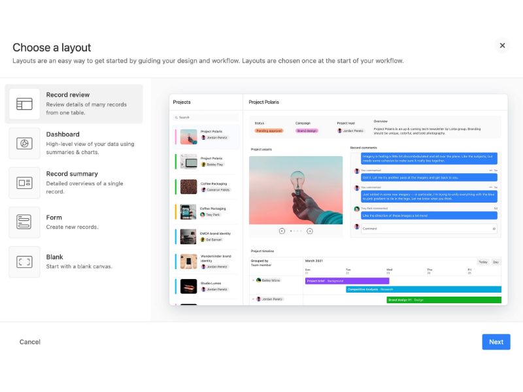The width and height of the screenshot is (523, 392).
Task: Select the Form layout title
Action: coord(54,218)
